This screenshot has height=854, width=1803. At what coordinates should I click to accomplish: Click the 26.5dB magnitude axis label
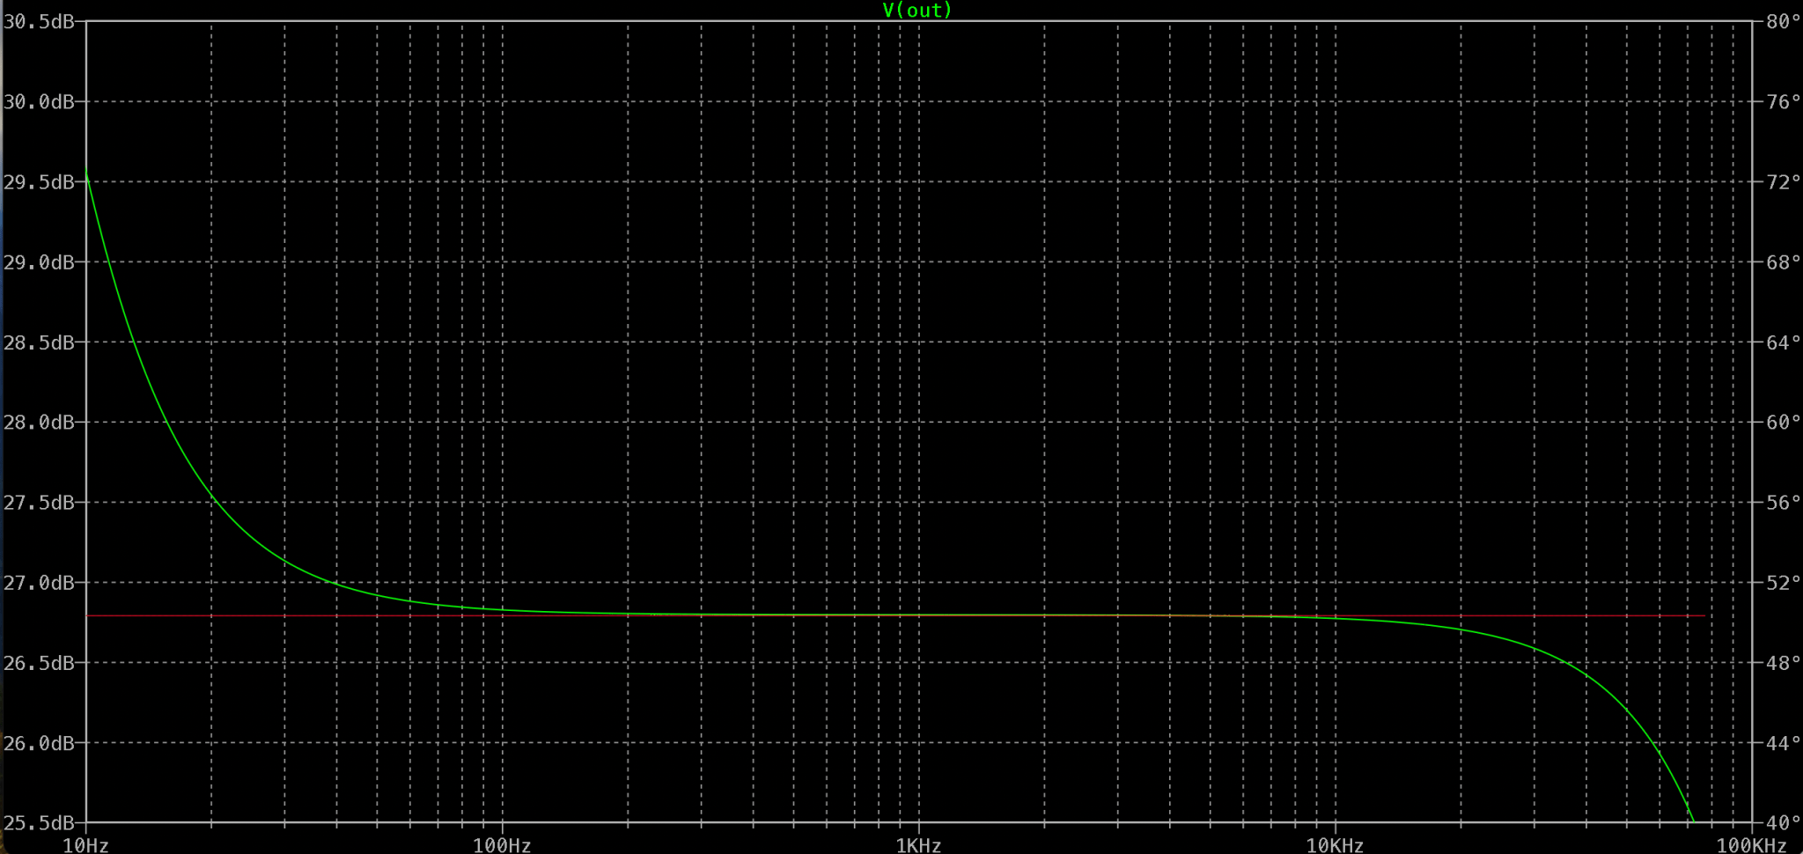40,663
